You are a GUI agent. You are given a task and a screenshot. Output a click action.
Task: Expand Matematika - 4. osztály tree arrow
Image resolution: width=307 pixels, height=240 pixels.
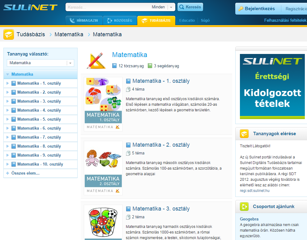coord(8,110)
